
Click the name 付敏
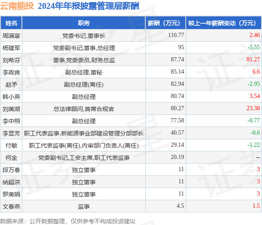click(11, 145)
